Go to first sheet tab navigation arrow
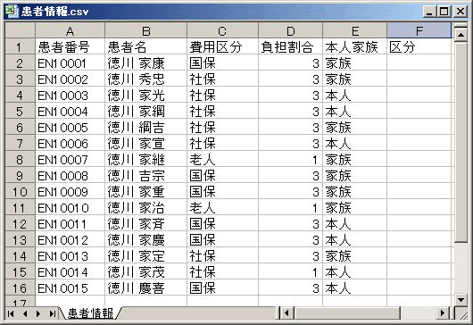Viewport: 473px width, 325px height. coord(11,313)
